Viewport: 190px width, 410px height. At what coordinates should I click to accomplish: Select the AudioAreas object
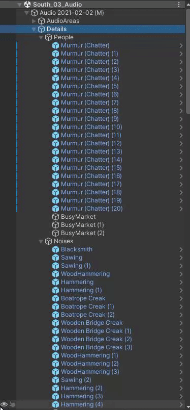(x=63, y=21)
